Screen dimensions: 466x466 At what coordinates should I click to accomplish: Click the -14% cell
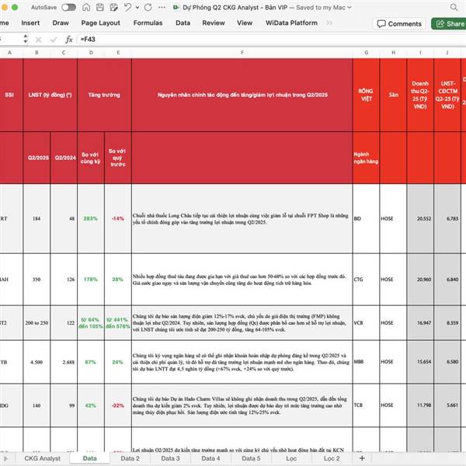pyautogui.click(x=118, y=219)
